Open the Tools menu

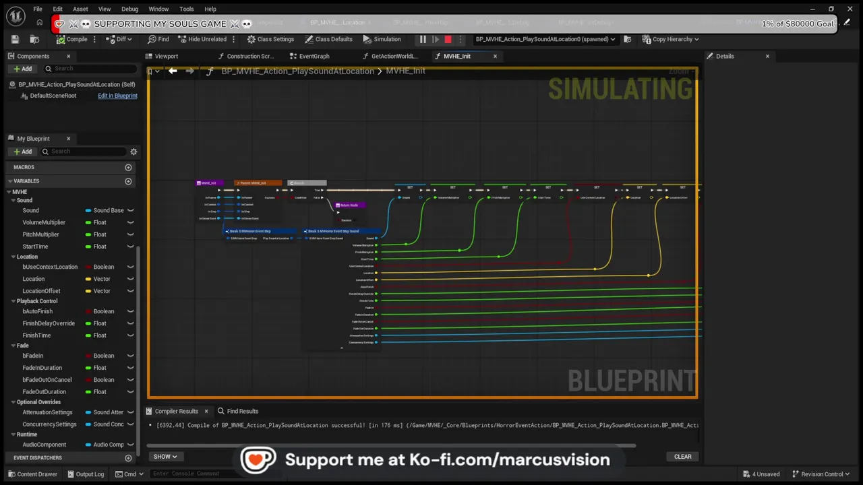click(187, 9)
